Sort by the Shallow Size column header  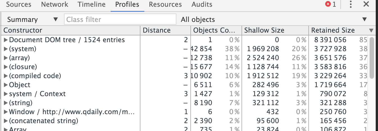[x=264, y=30]
